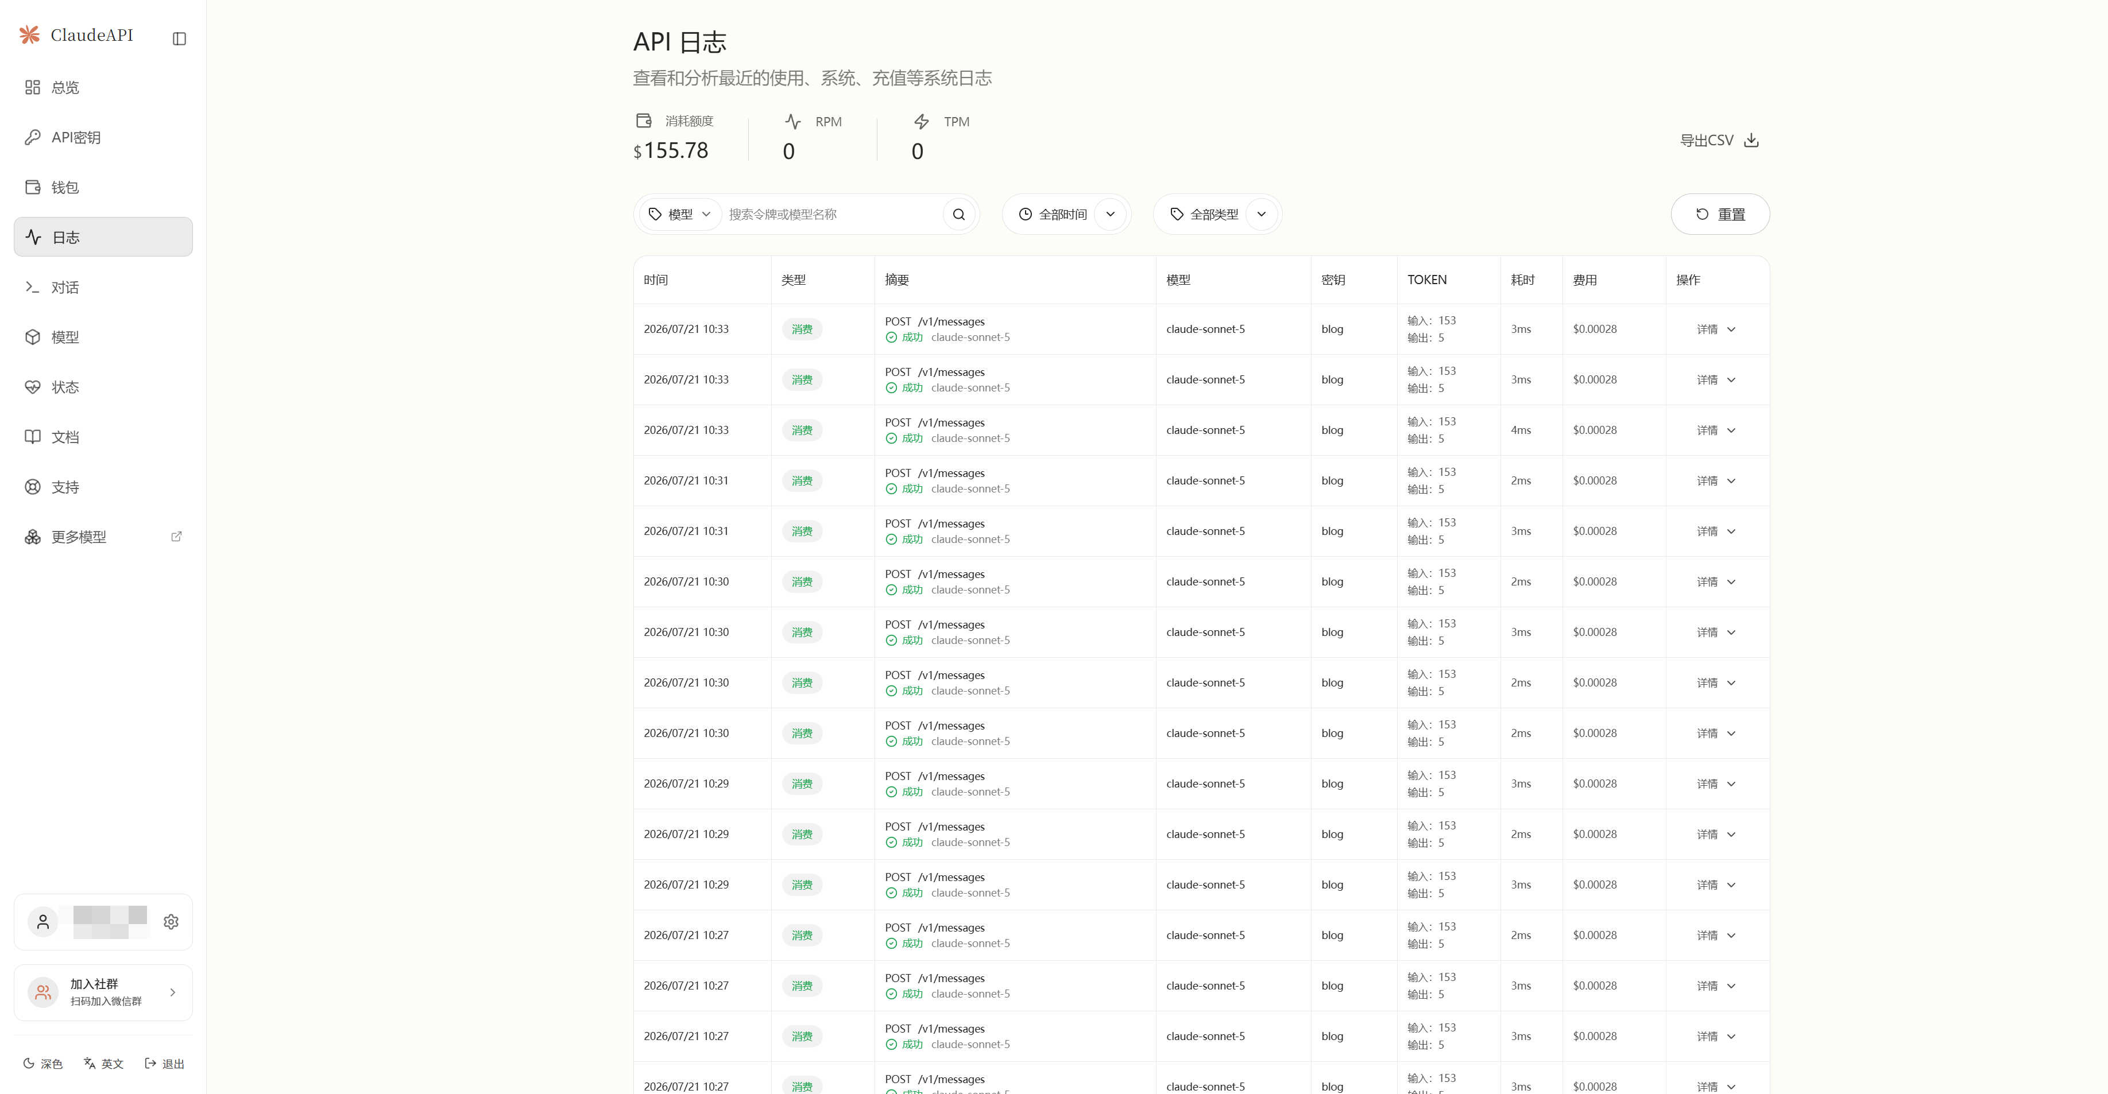
Task: Go to API密钥 in the sidebar
Action: coord(103,137)
